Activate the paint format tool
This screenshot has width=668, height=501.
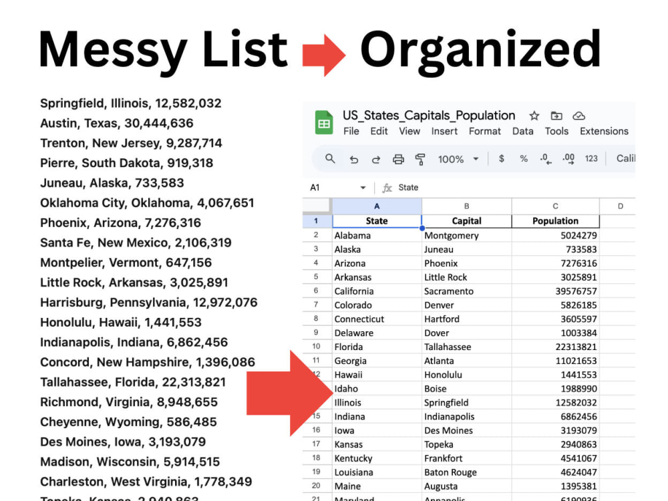(420, 160)
